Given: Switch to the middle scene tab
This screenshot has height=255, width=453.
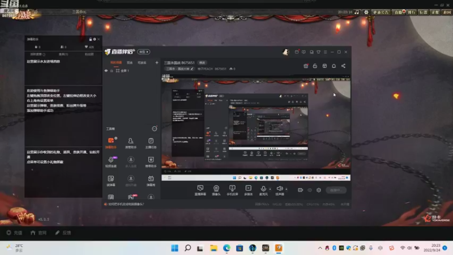Looking at the screenshot, I should point(130,62).
